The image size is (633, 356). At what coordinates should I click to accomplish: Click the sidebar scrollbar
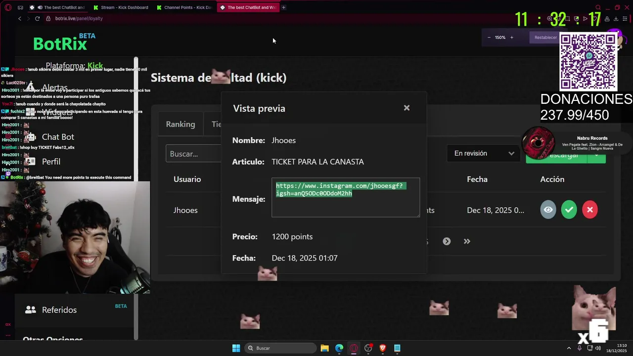coord(136,198)
